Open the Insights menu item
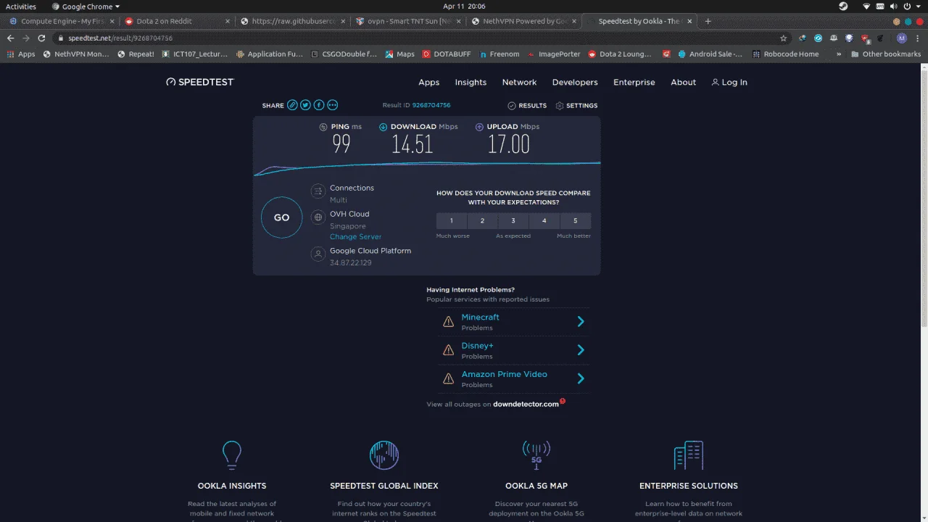This screenshot has height=522, width=928. (471, 82)
